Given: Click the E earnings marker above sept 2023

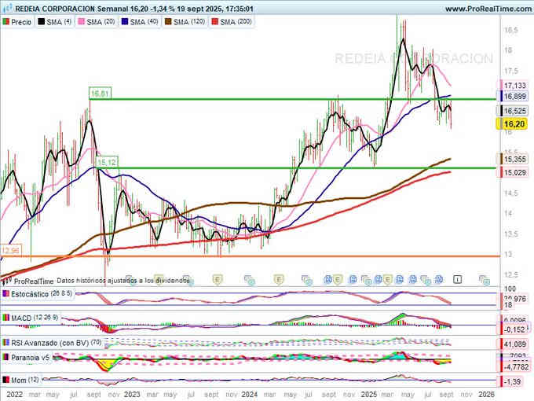Looking at the screenshot, I should [218, 280].
